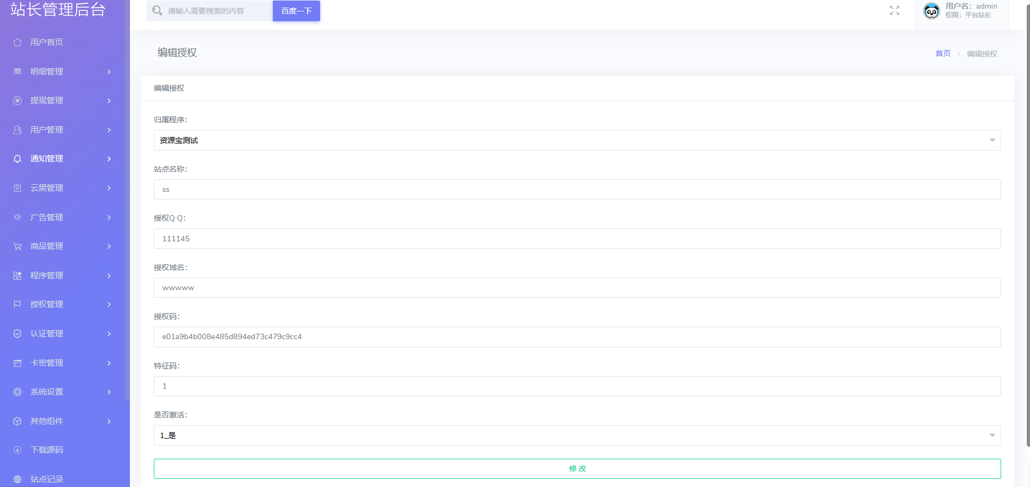
Task: Expand the 卡密管理 submenu chevron
Action: (109, 363)
